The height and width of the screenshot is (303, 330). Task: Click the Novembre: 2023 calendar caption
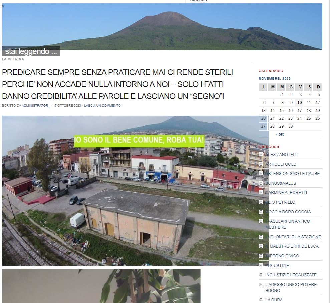(275, 78)
